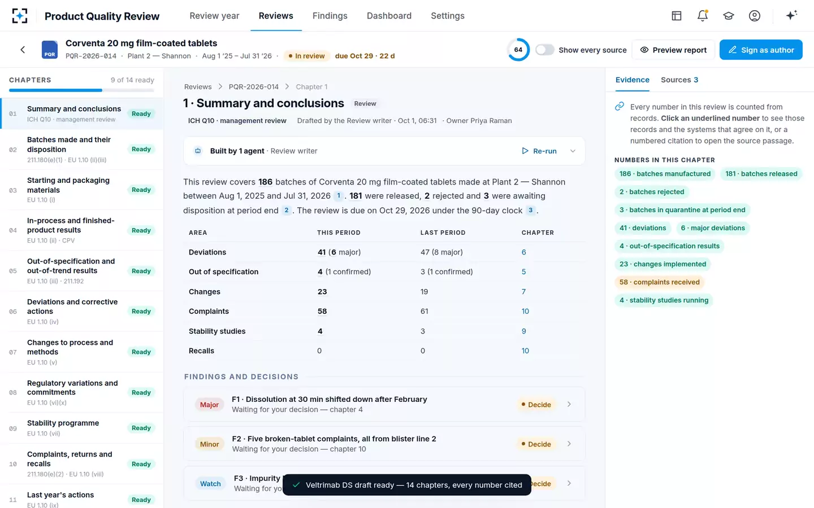Select chapter Stability programme
814x508 pixels.
(81, 428)
